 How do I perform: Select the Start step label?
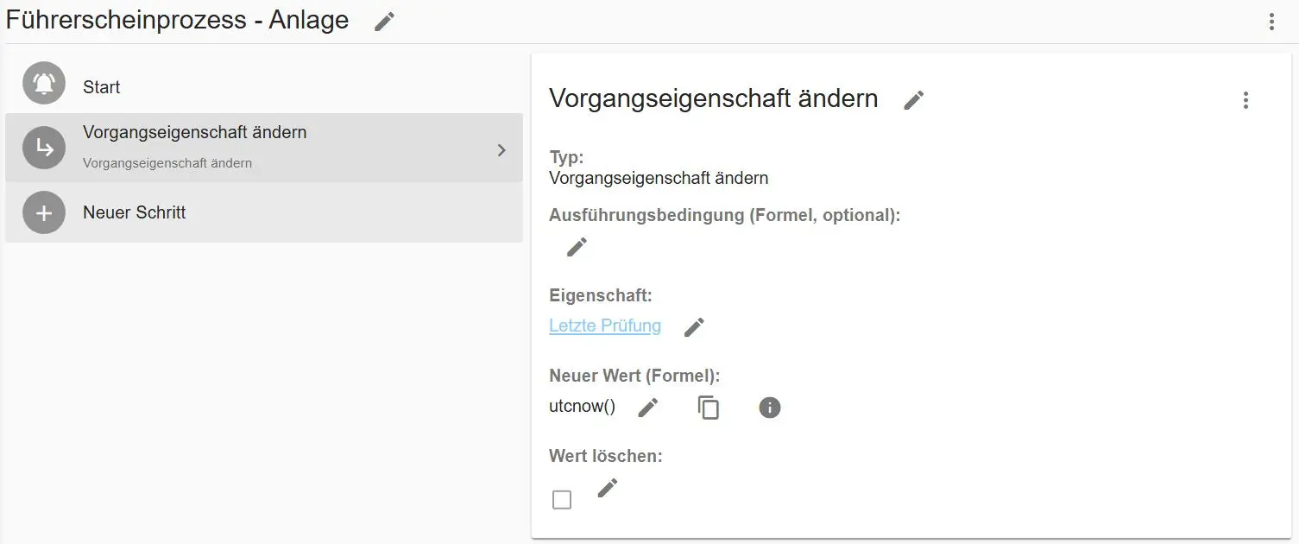point(102,87)
